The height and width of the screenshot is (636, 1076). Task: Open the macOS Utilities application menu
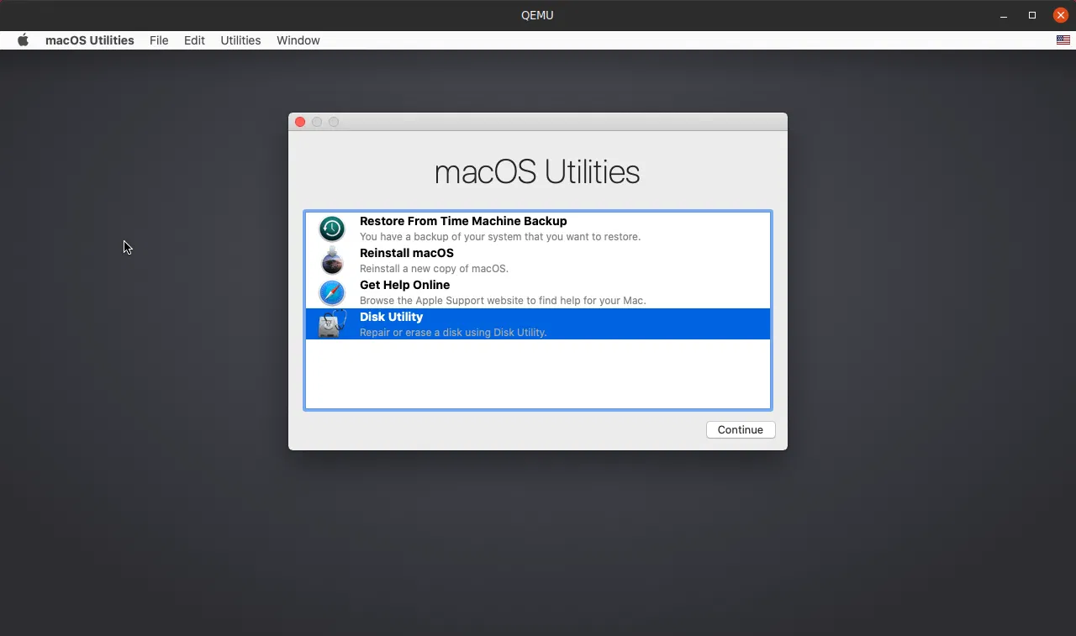90,40
